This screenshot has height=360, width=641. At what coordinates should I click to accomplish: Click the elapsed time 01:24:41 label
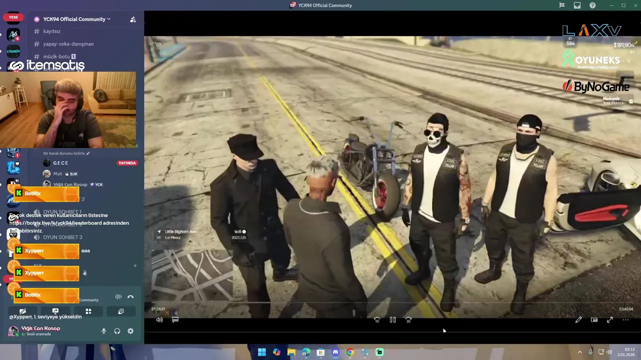[x=158, y=309]
